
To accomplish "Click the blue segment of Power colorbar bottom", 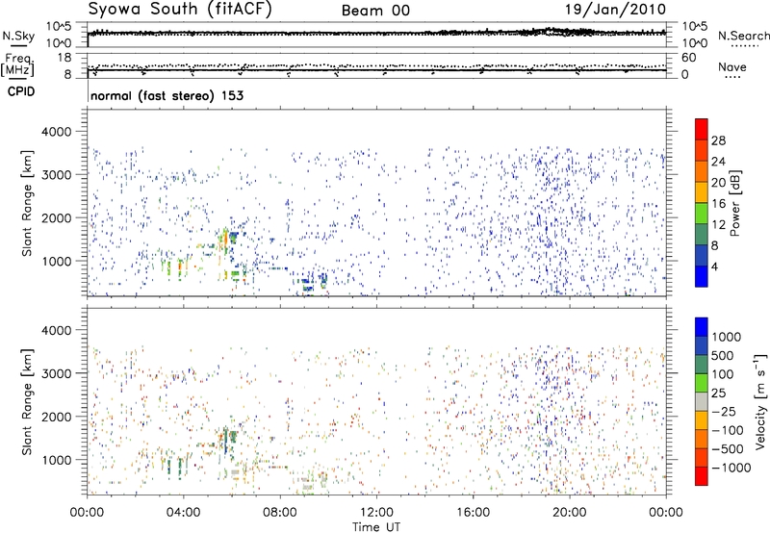I will 702,276.
